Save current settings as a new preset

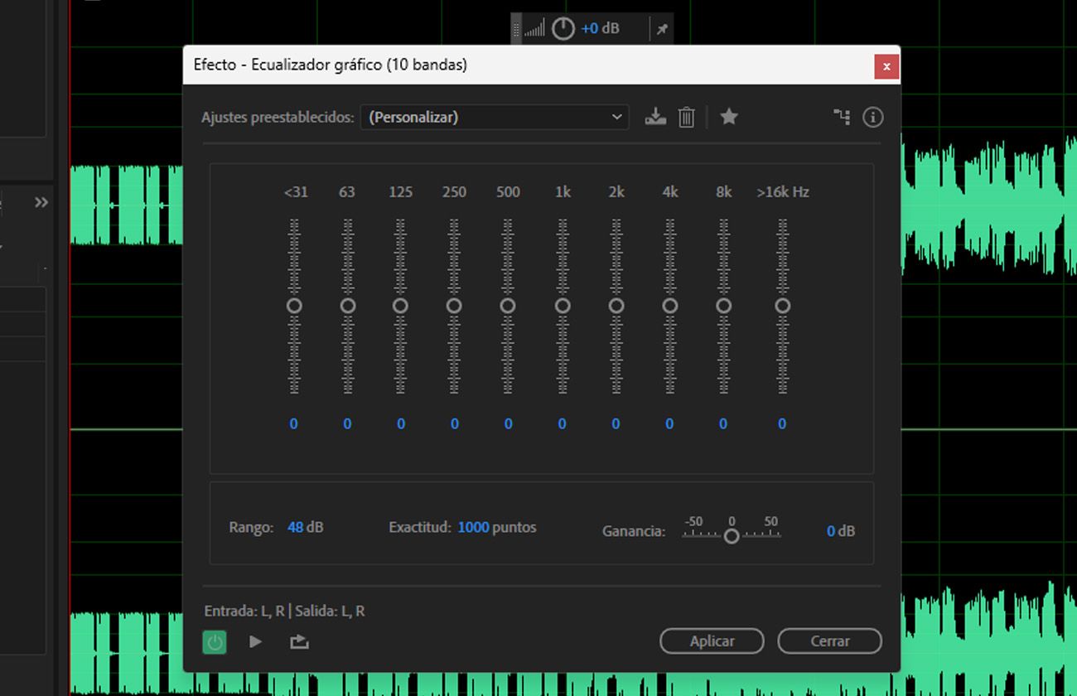point(655,117)
